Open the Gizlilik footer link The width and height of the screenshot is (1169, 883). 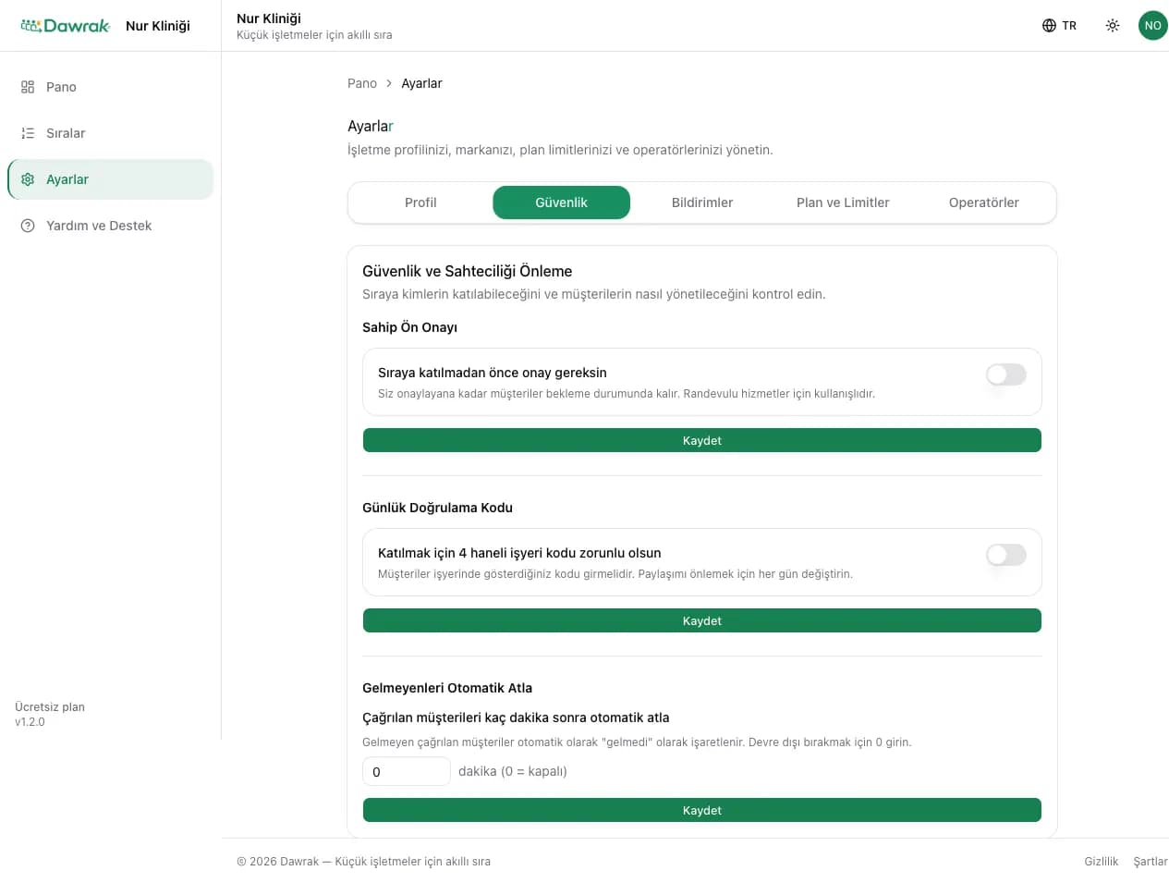pos(1102,861)
